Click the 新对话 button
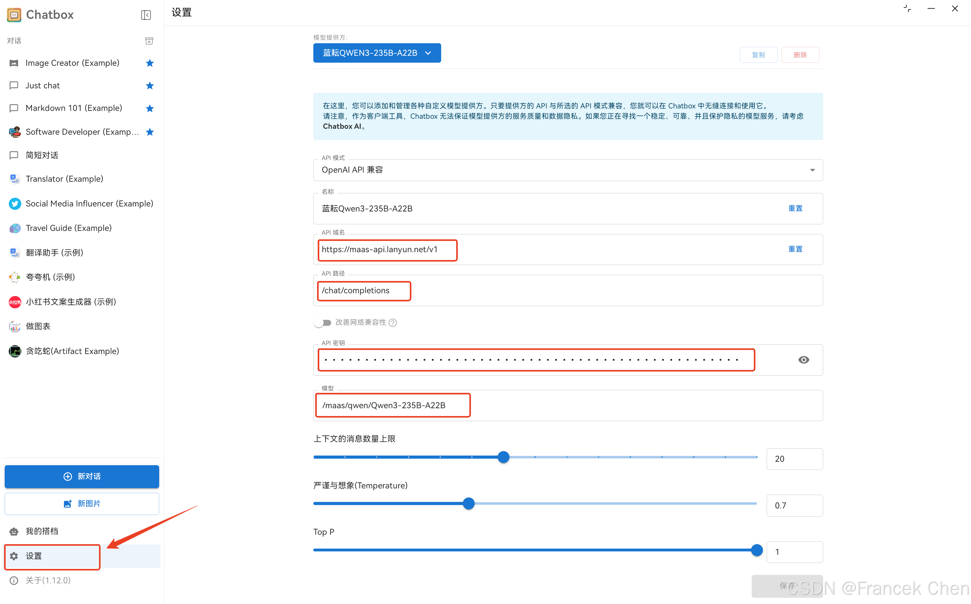Screen dimensions: 971x604 click(x=82, y=476)
